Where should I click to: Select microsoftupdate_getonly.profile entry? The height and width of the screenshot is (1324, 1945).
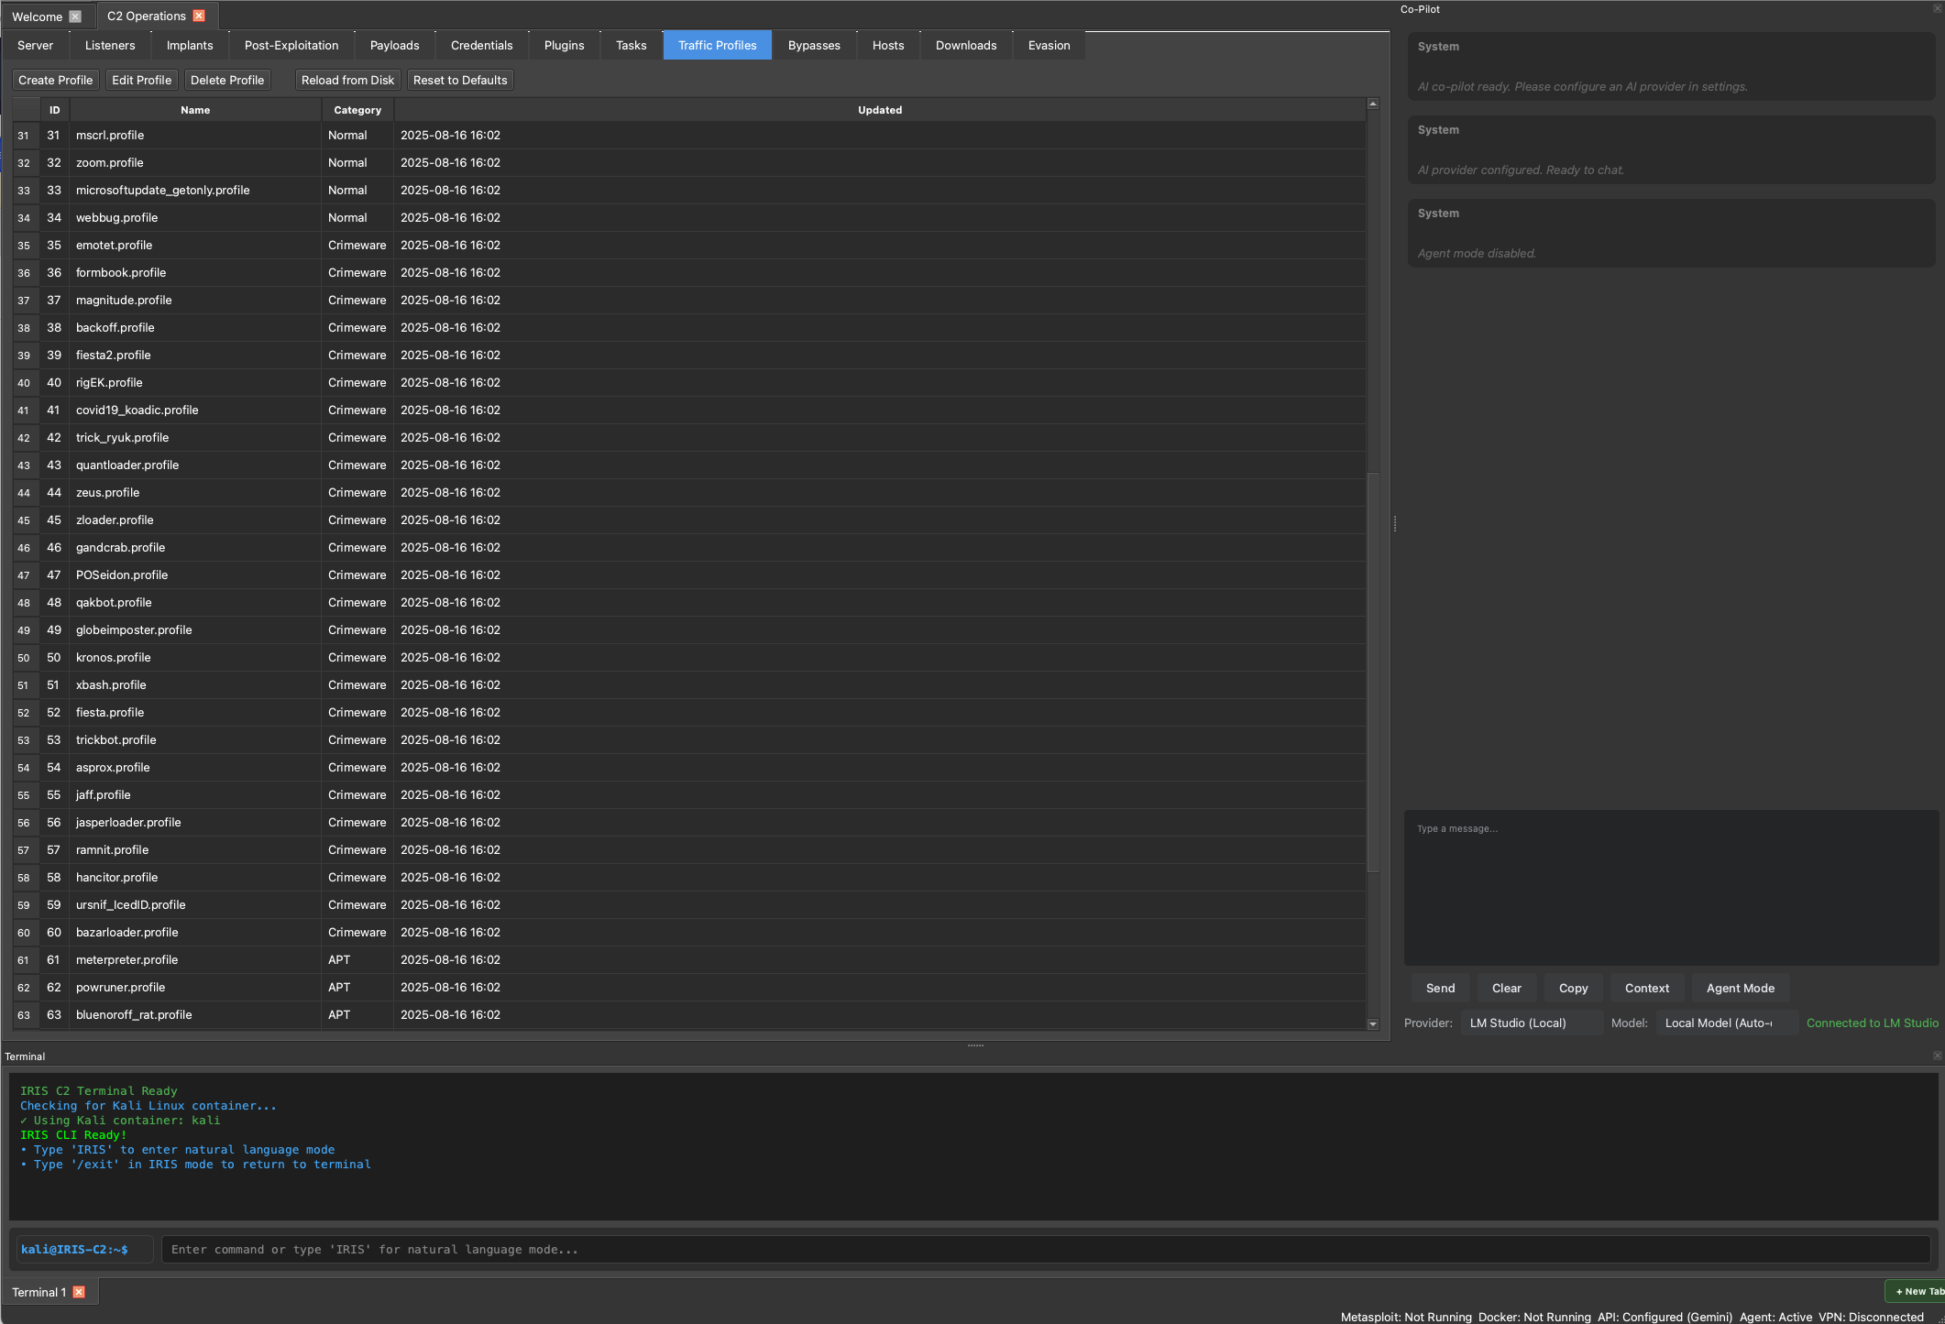coord(689,190)
